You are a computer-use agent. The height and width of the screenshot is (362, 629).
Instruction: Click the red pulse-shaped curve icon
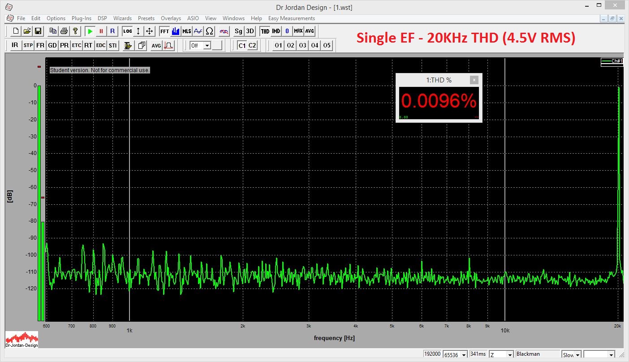(169, 45)
